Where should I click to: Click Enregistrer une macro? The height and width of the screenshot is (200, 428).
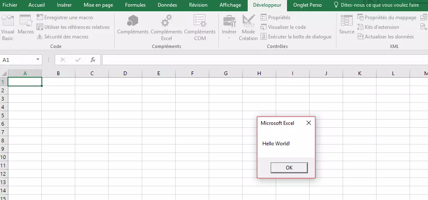click(x=65, y=18)
